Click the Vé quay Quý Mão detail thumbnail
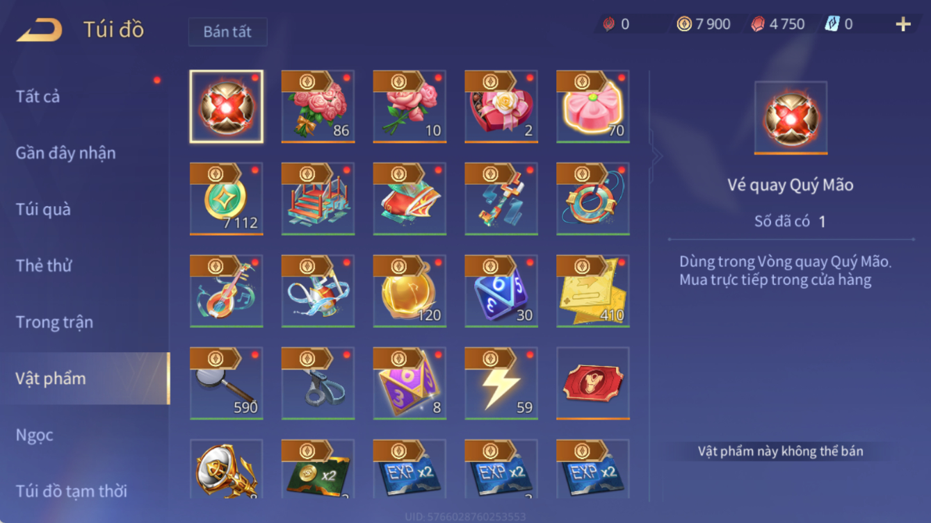Image resolution: width=931 pixels, height=523 pixels. [791, 118]
